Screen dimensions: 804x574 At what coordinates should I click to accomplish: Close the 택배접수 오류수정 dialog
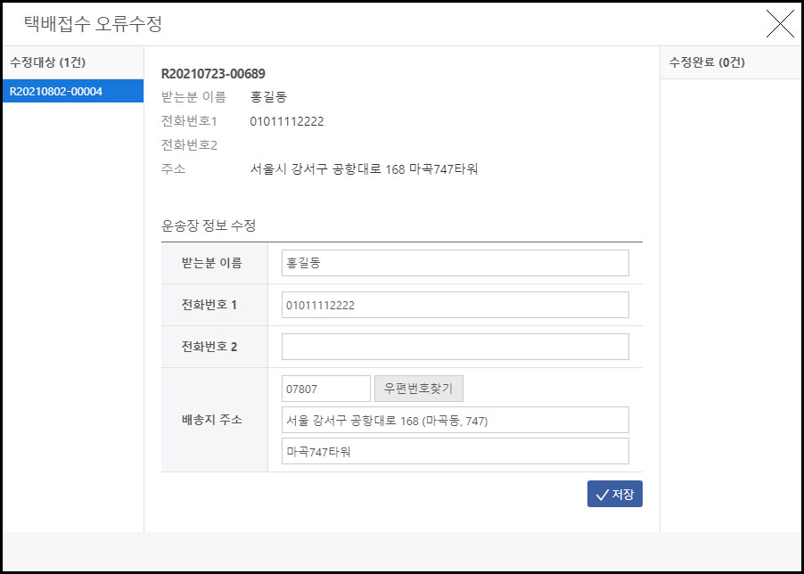(780, 24)
